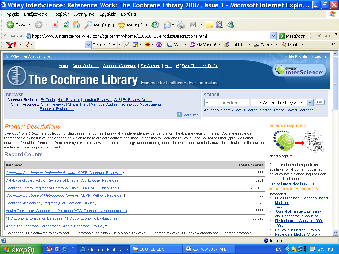Screen dimensions: 339x254
Task: Open My Yahoo! from the toolbar
Action: click(203, 45)
